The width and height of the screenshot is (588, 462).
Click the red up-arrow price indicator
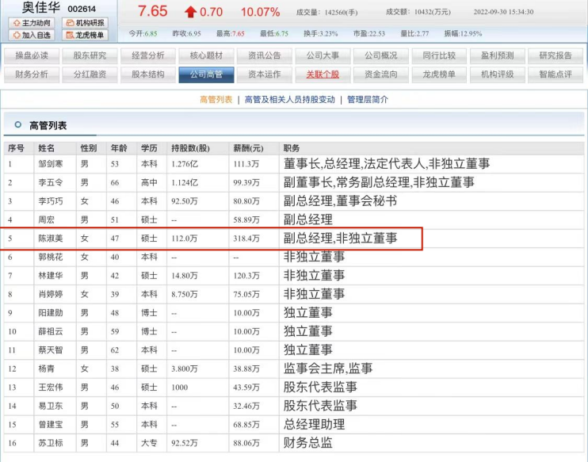coord(190,12)
